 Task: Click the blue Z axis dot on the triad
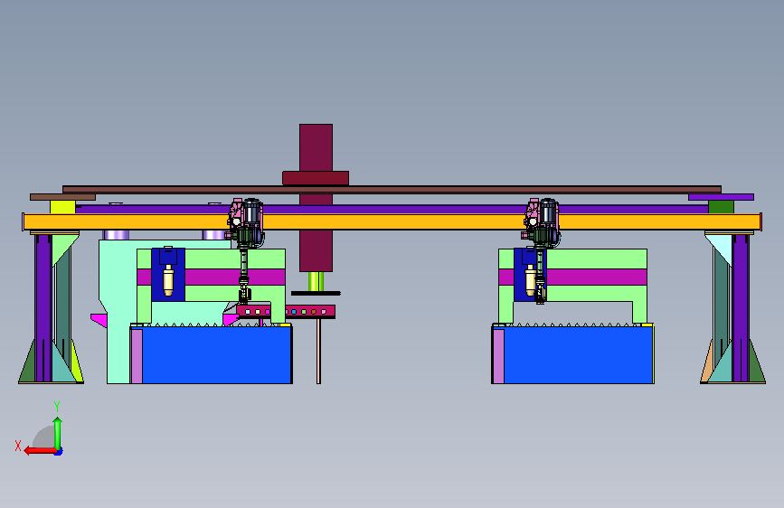[59, 452]
